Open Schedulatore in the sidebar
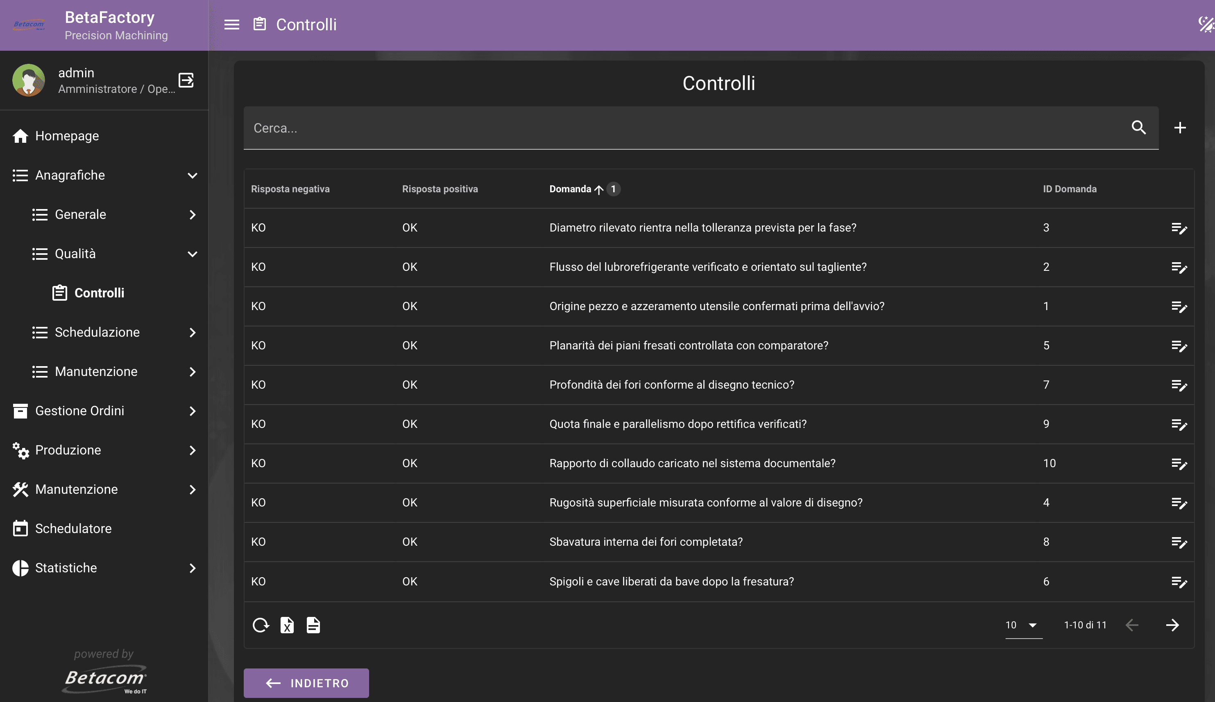Viewport: 1215px width, 702px height. coord(73,528)
